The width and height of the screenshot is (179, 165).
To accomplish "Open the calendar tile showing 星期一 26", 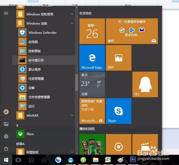I will [92, 31].
